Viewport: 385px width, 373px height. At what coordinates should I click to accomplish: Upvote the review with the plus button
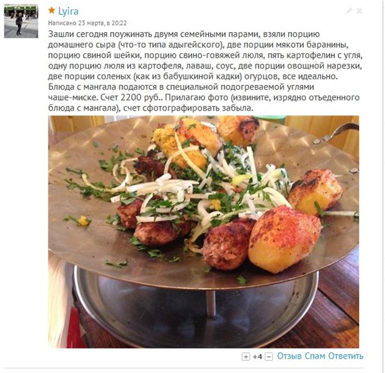(246, 357)
